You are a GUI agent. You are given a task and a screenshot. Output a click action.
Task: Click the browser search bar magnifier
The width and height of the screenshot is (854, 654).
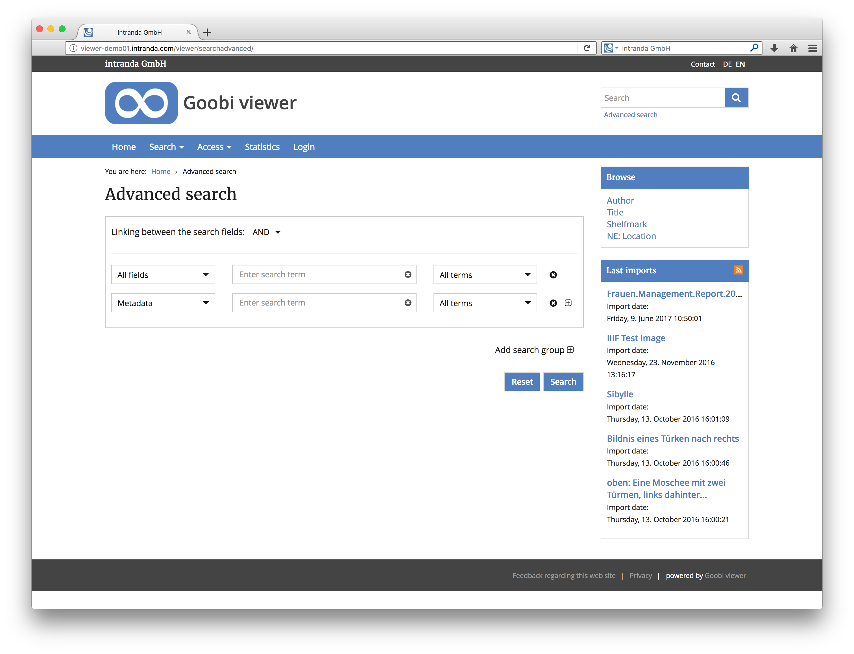click(x=754, y=48)
